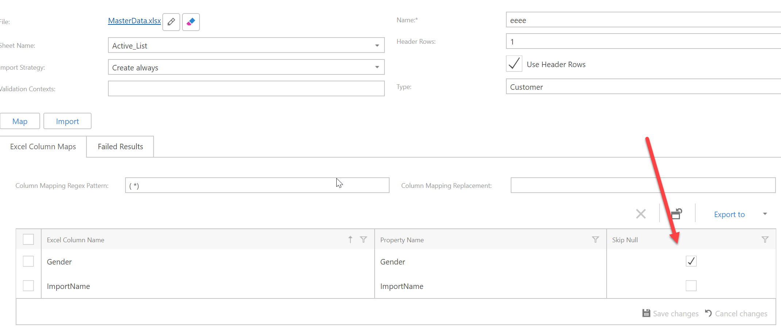Image resolution: width=781 pixels, height=328 pixels.
Task: Click Property Name header text
Action: (x=402, y=240)
